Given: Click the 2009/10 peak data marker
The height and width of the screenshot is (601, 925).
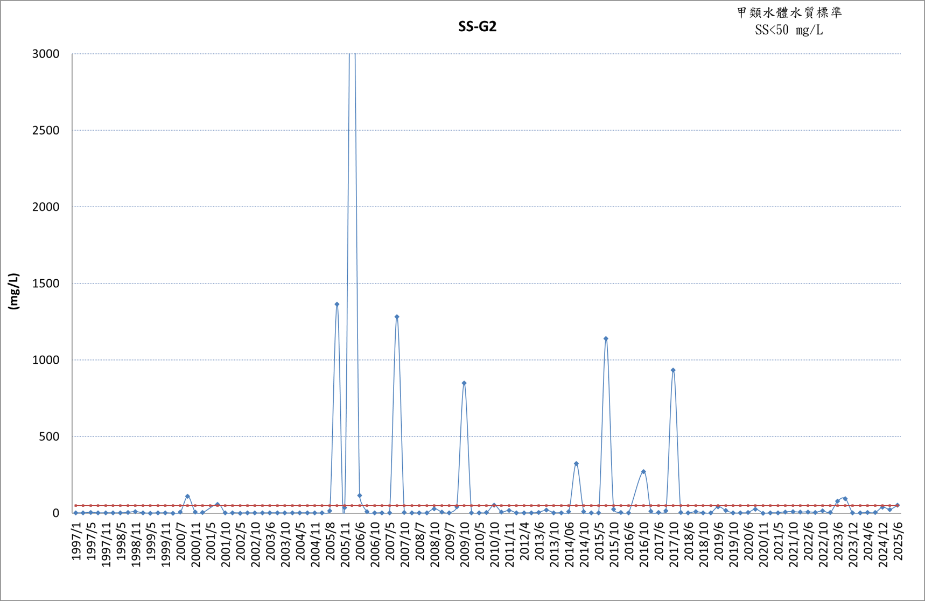Looking at the screenshot, I should [x=464, y=383].
